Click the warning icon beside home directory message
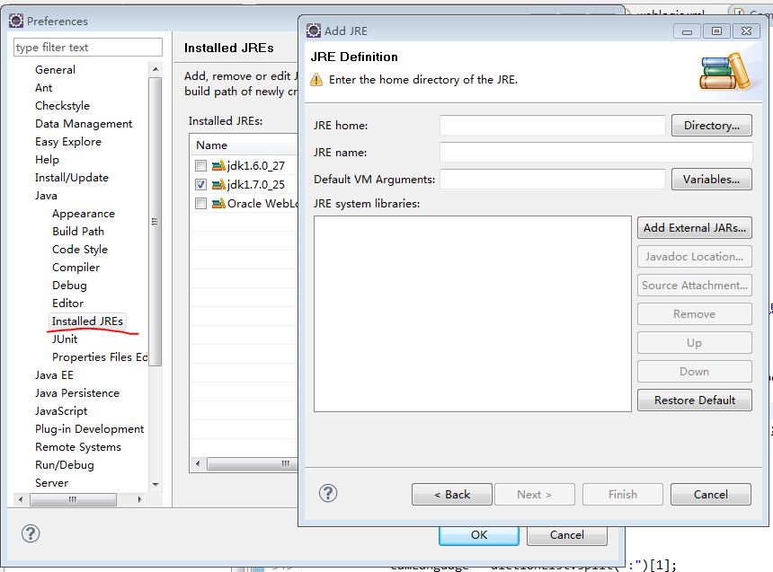773x572 pixels. pos(316,79)
